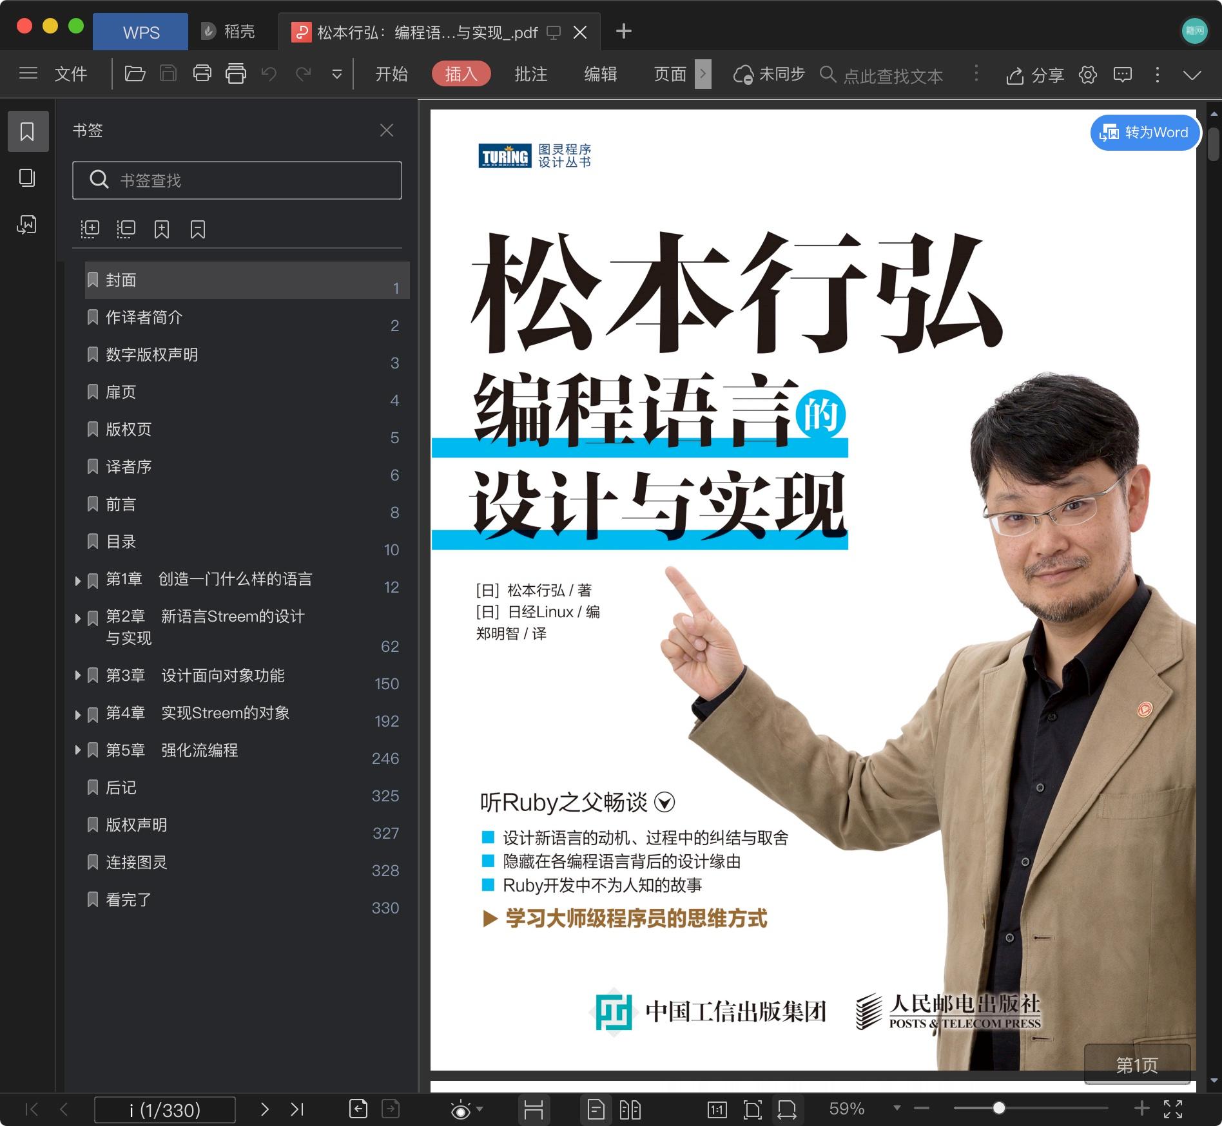Expand 第2章 新语言Streem的设计与实现

(x=77, y=618)
